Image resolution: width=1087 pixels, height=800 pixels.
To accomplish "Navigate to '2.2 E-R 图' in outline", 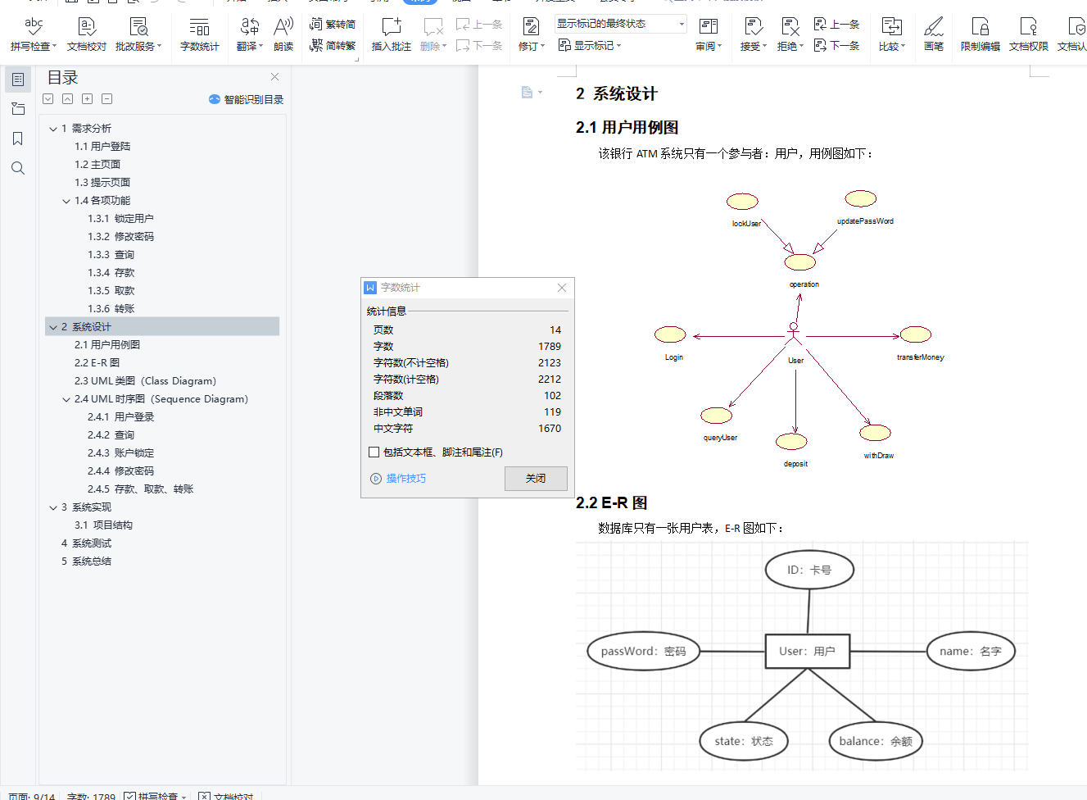I will click(97, 363).
